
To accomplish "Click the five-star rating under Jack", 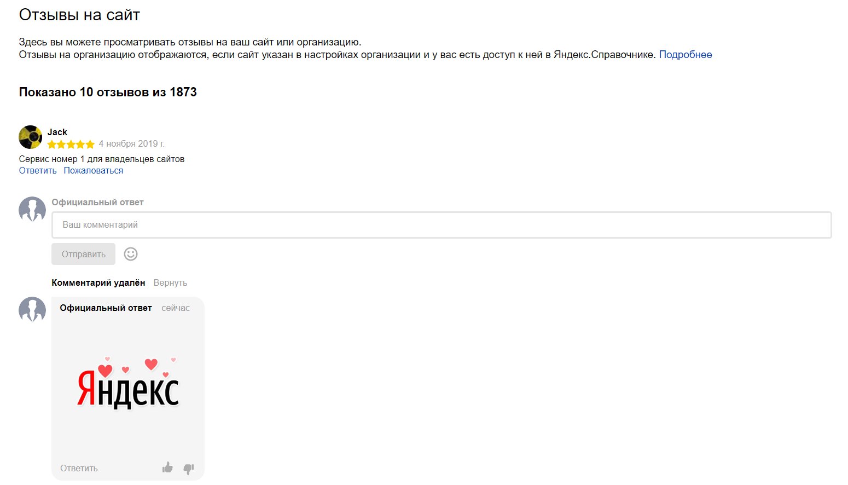I will click(x=71, y=145).
